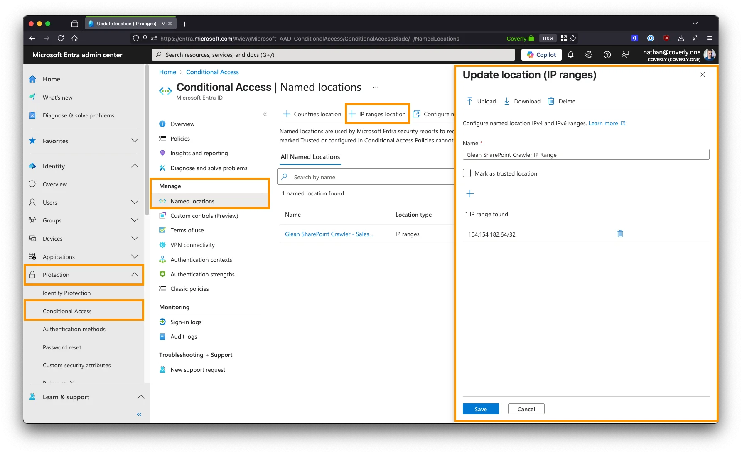Expand the Applications section
Screen dimensions: 742x454
pyautogui.click(x=135, y=256)
